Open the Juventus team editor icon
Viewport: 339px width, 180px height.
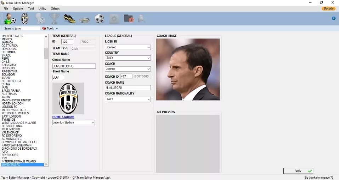pos(25,18)
